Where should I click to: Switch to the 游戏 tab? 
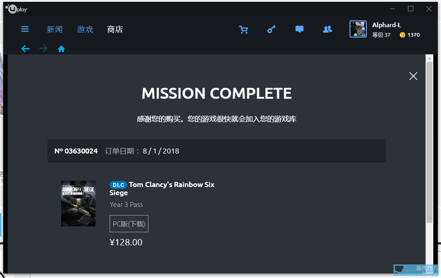[85, 29]
